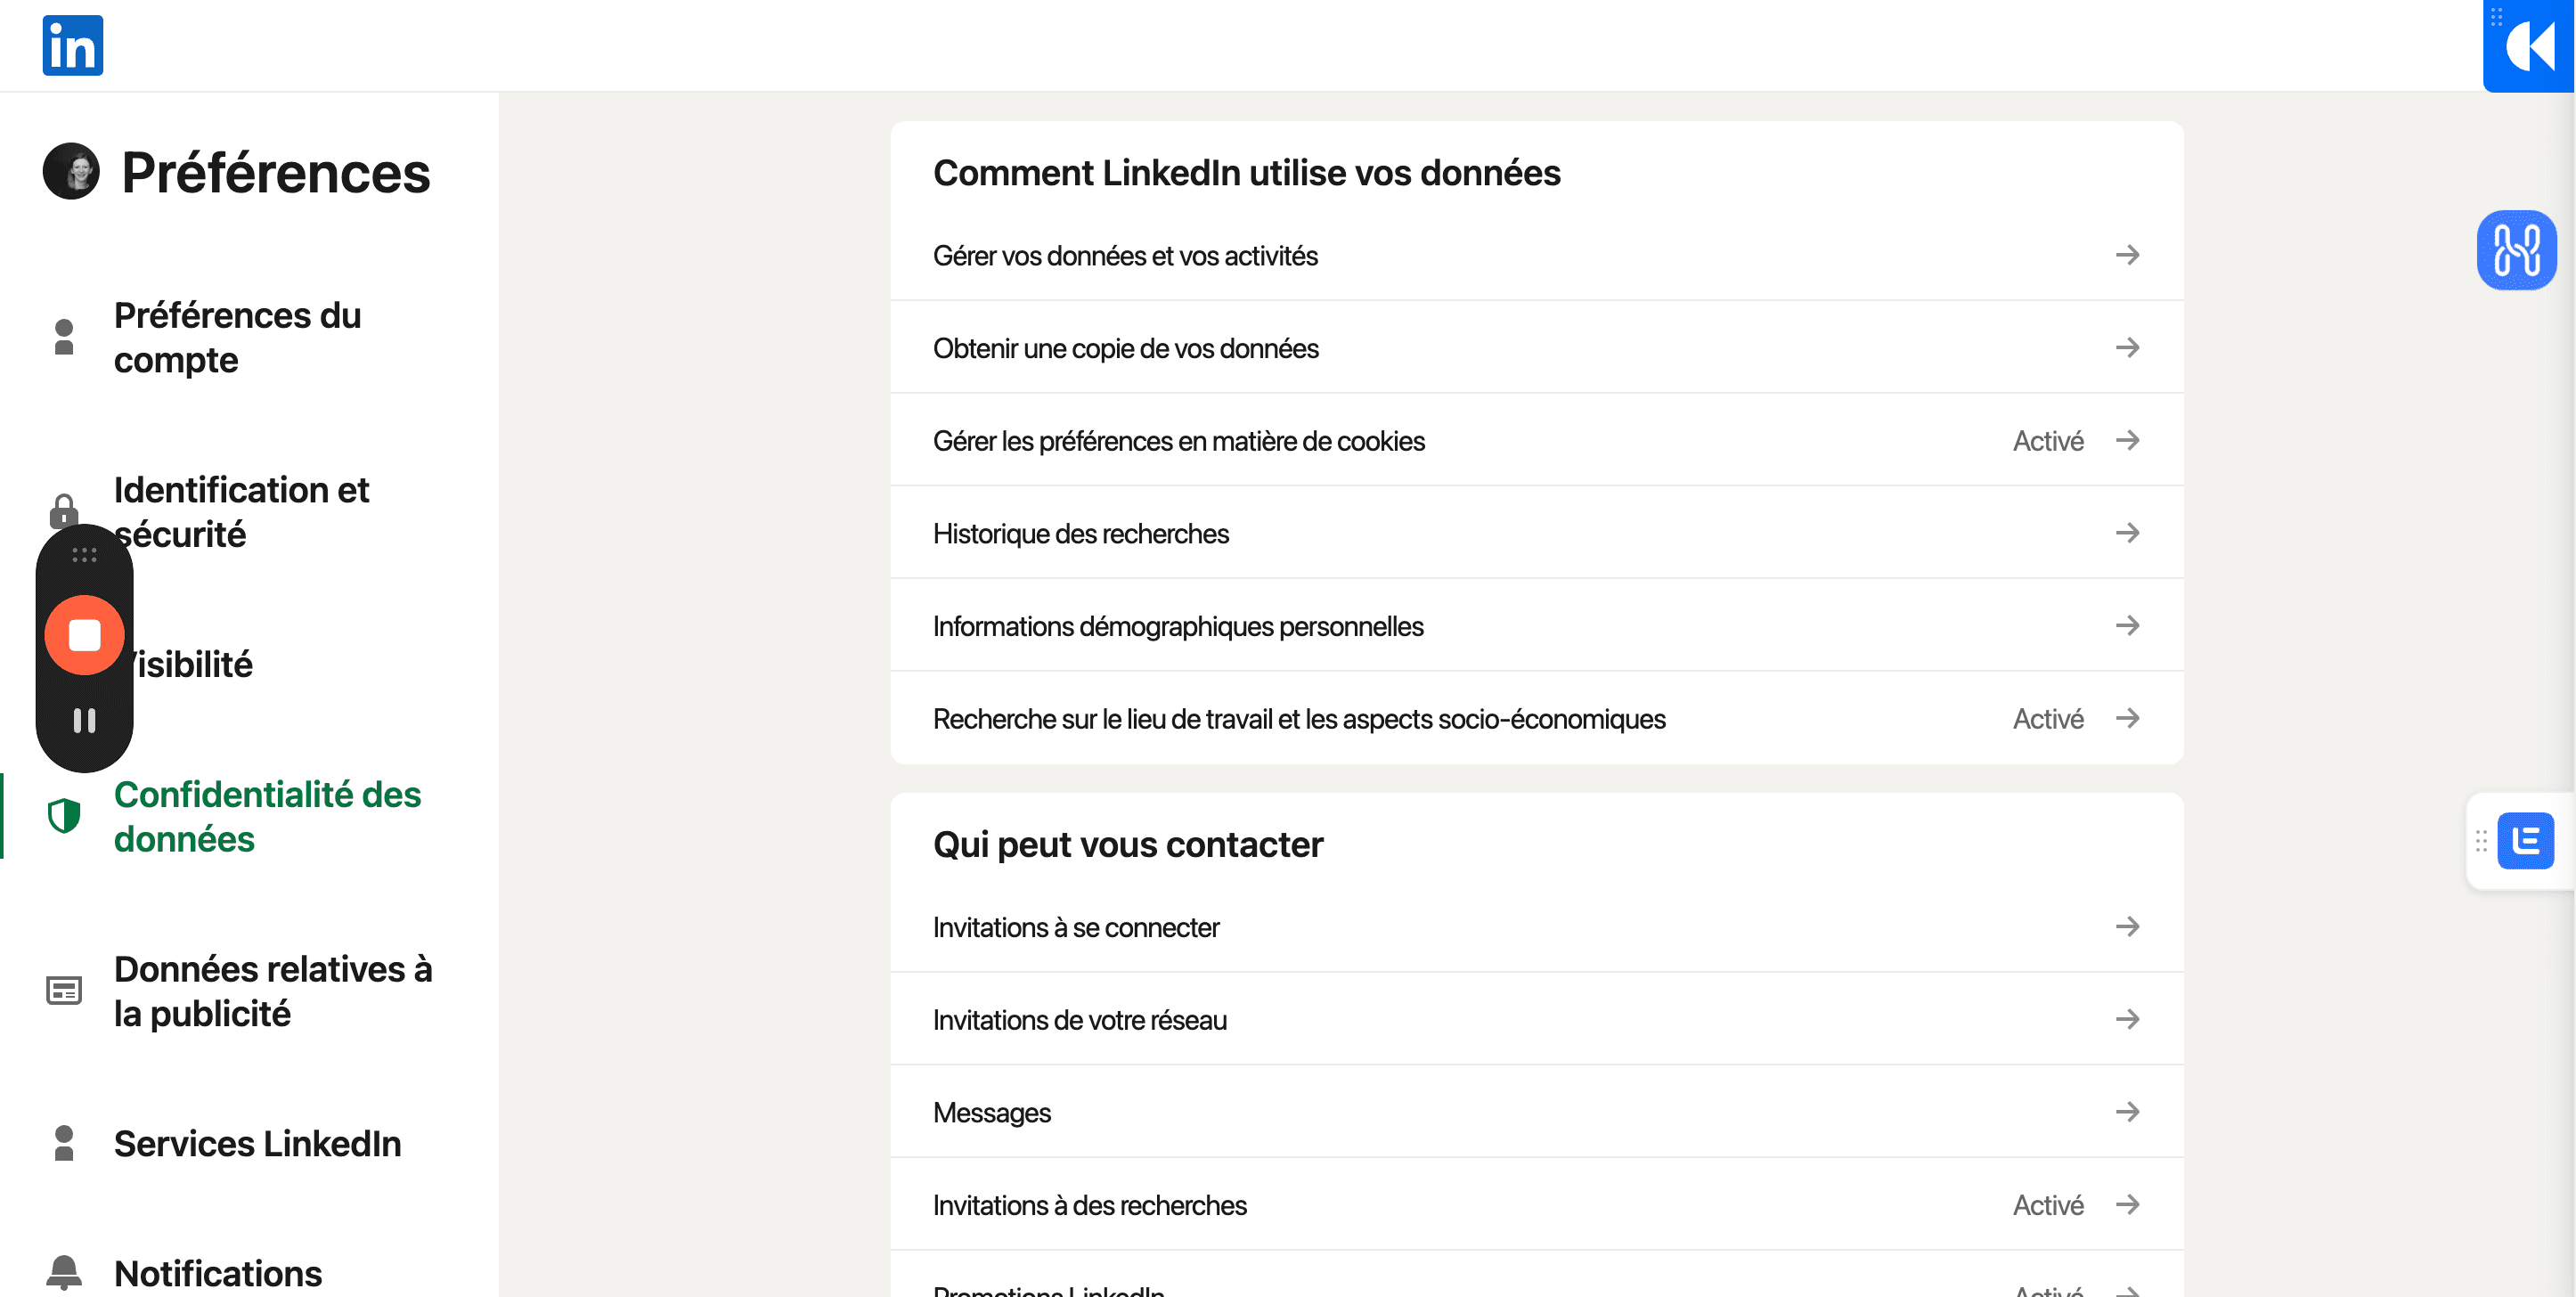
Task: Click arrow for Invitations de votre réseau
Action: [x=2127, y=1019]
